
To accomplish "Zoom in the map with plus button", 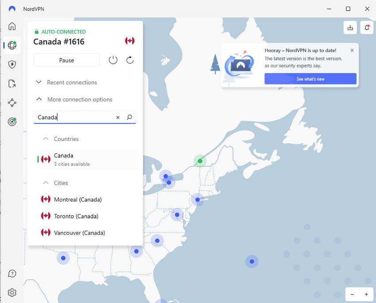I will 366,294.
